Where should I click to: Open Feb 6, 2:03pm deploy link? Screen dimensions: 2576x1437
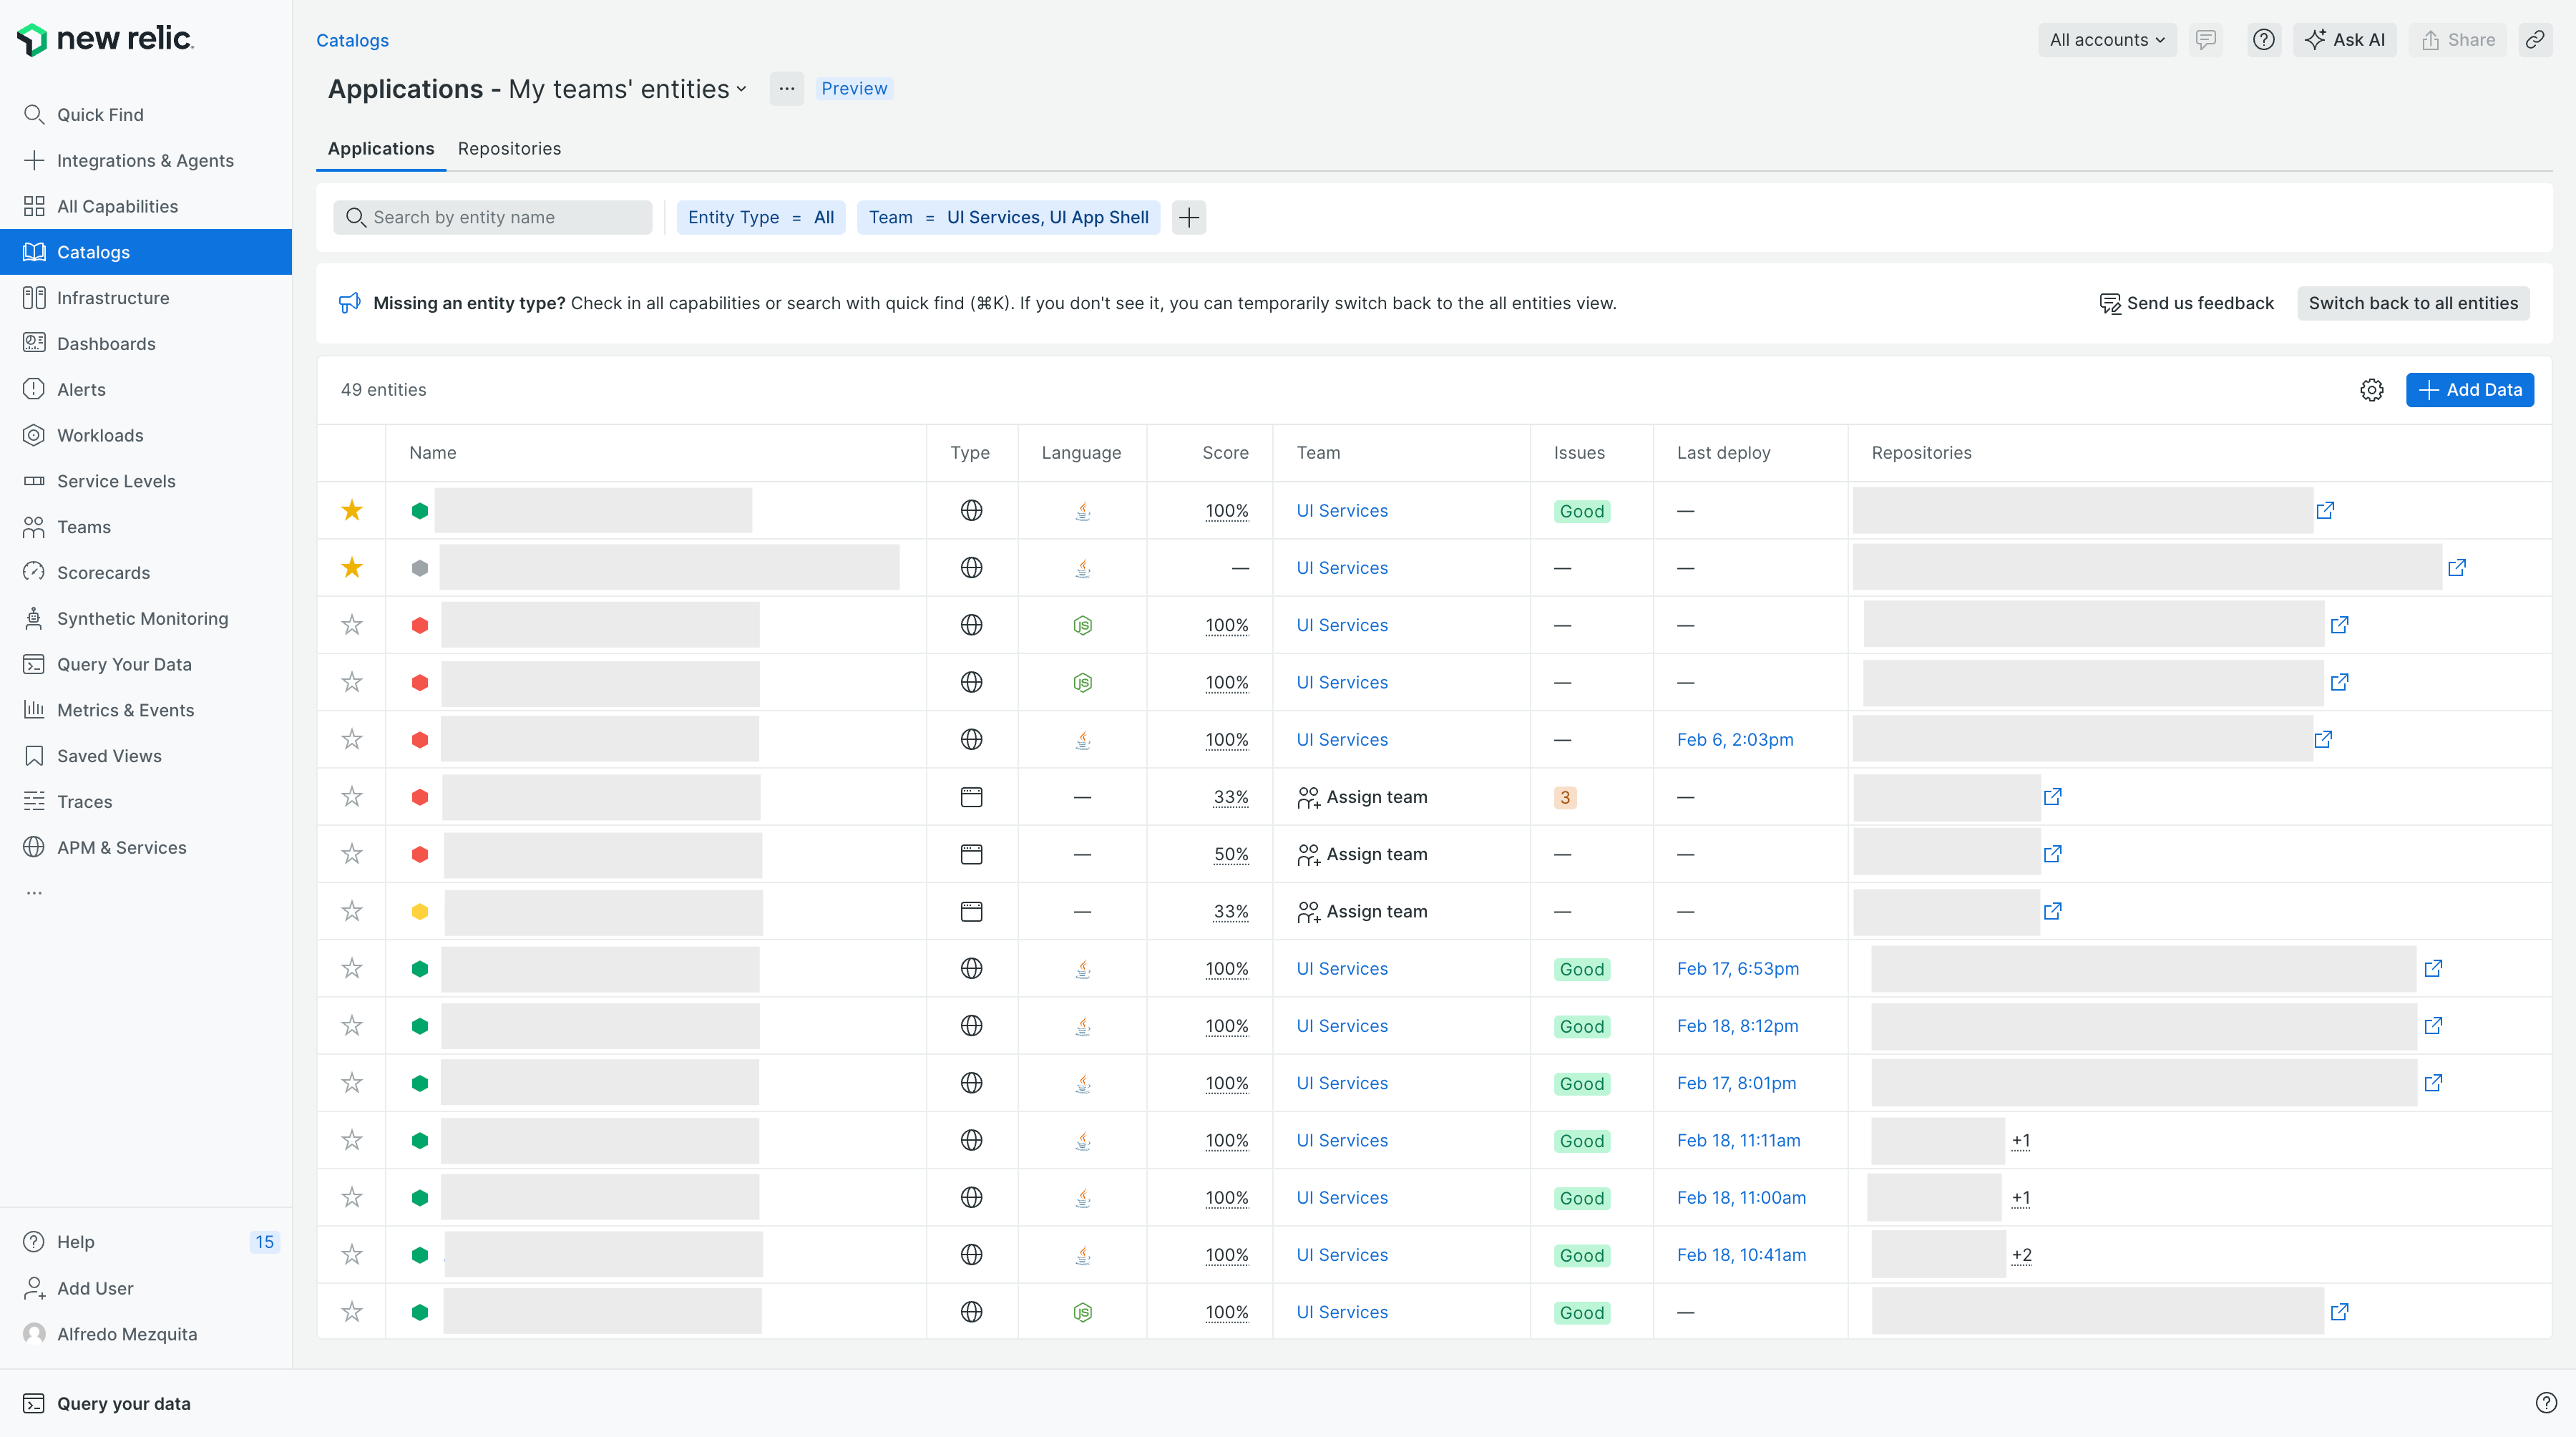1735,740
